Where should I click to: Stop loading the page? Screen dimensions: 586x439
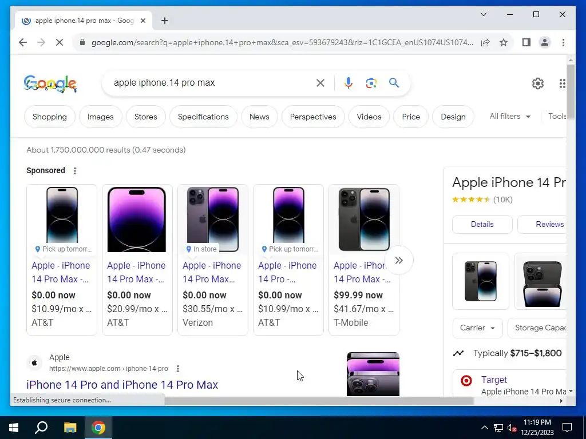pos(60,42)
